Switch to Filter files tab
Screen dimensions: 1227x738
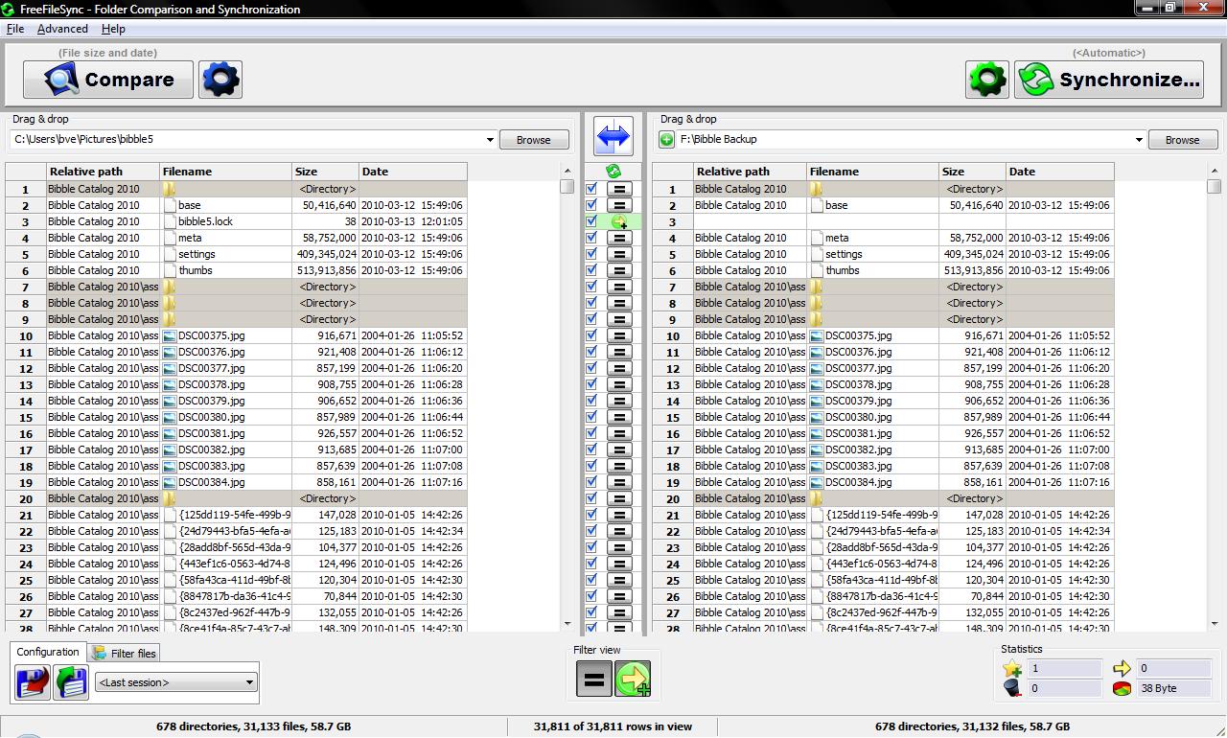124,654
